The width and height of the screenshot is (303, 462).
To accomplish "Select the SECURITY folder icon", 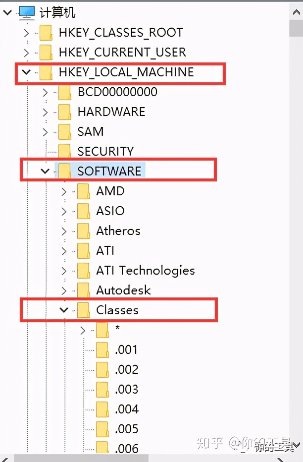I will point(65,152).
